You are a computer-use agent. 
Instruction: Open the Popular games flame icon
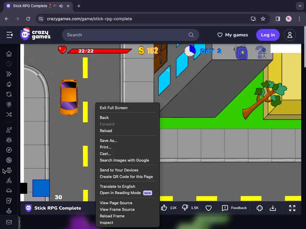[x=9, y=84]
